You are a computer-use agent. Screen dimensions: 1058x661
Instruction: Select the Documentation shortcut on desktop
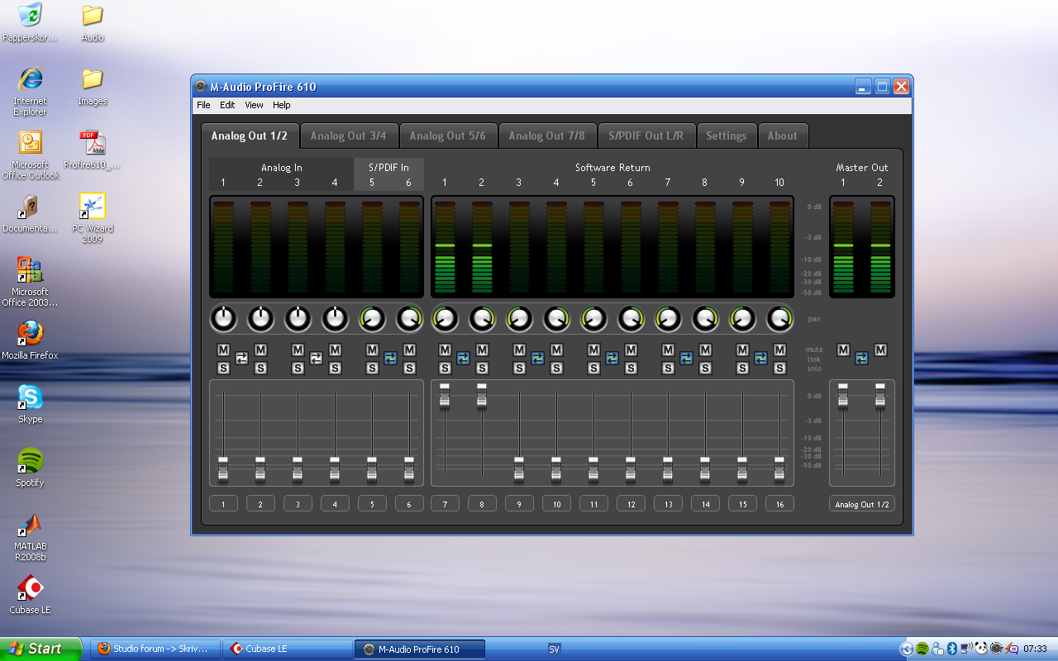(31, 212)
